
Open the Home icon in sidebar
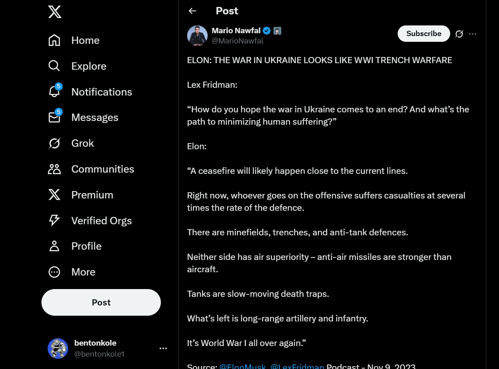(54, 40)
